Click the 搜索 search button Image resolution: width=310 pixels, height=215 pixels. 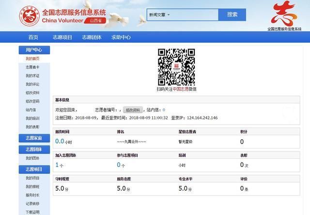point(232,15)
